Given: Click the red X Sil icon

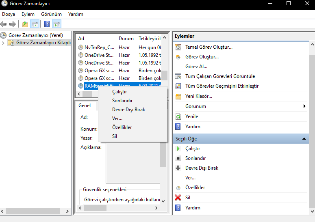Looking at the screenshot, I should tap(178, 198).
